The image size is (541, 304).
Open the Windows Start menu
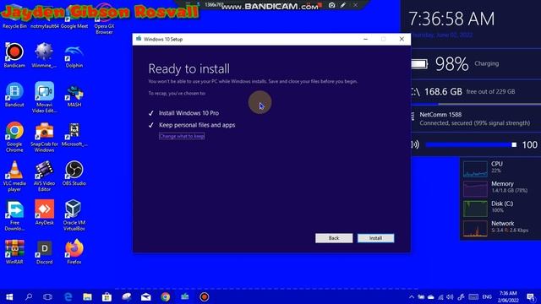point(9,296)
